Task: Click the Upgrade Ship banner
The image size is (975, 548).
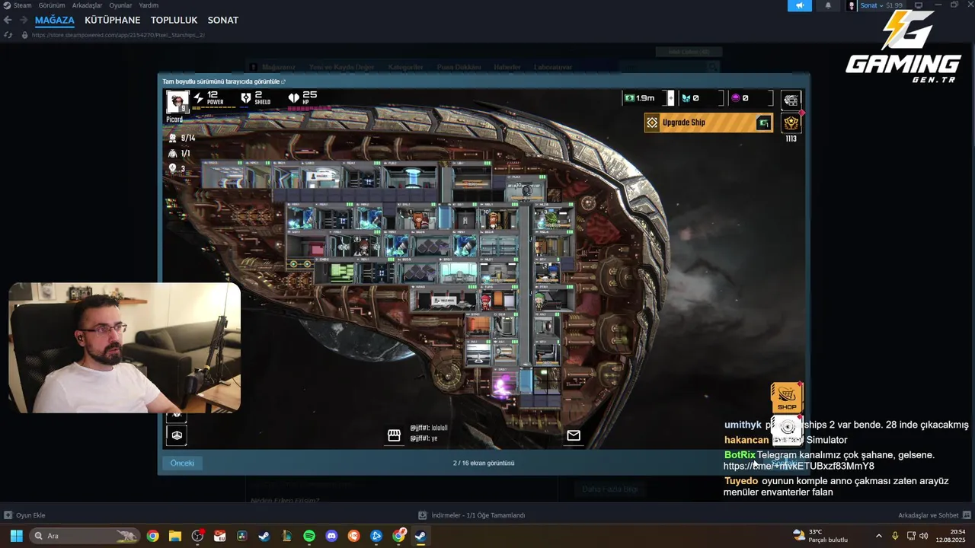Action: [708, 123]
